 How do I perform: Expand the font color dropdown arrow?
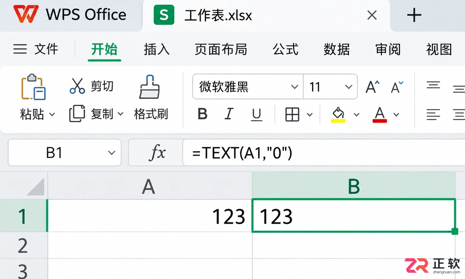click(396, 115)
